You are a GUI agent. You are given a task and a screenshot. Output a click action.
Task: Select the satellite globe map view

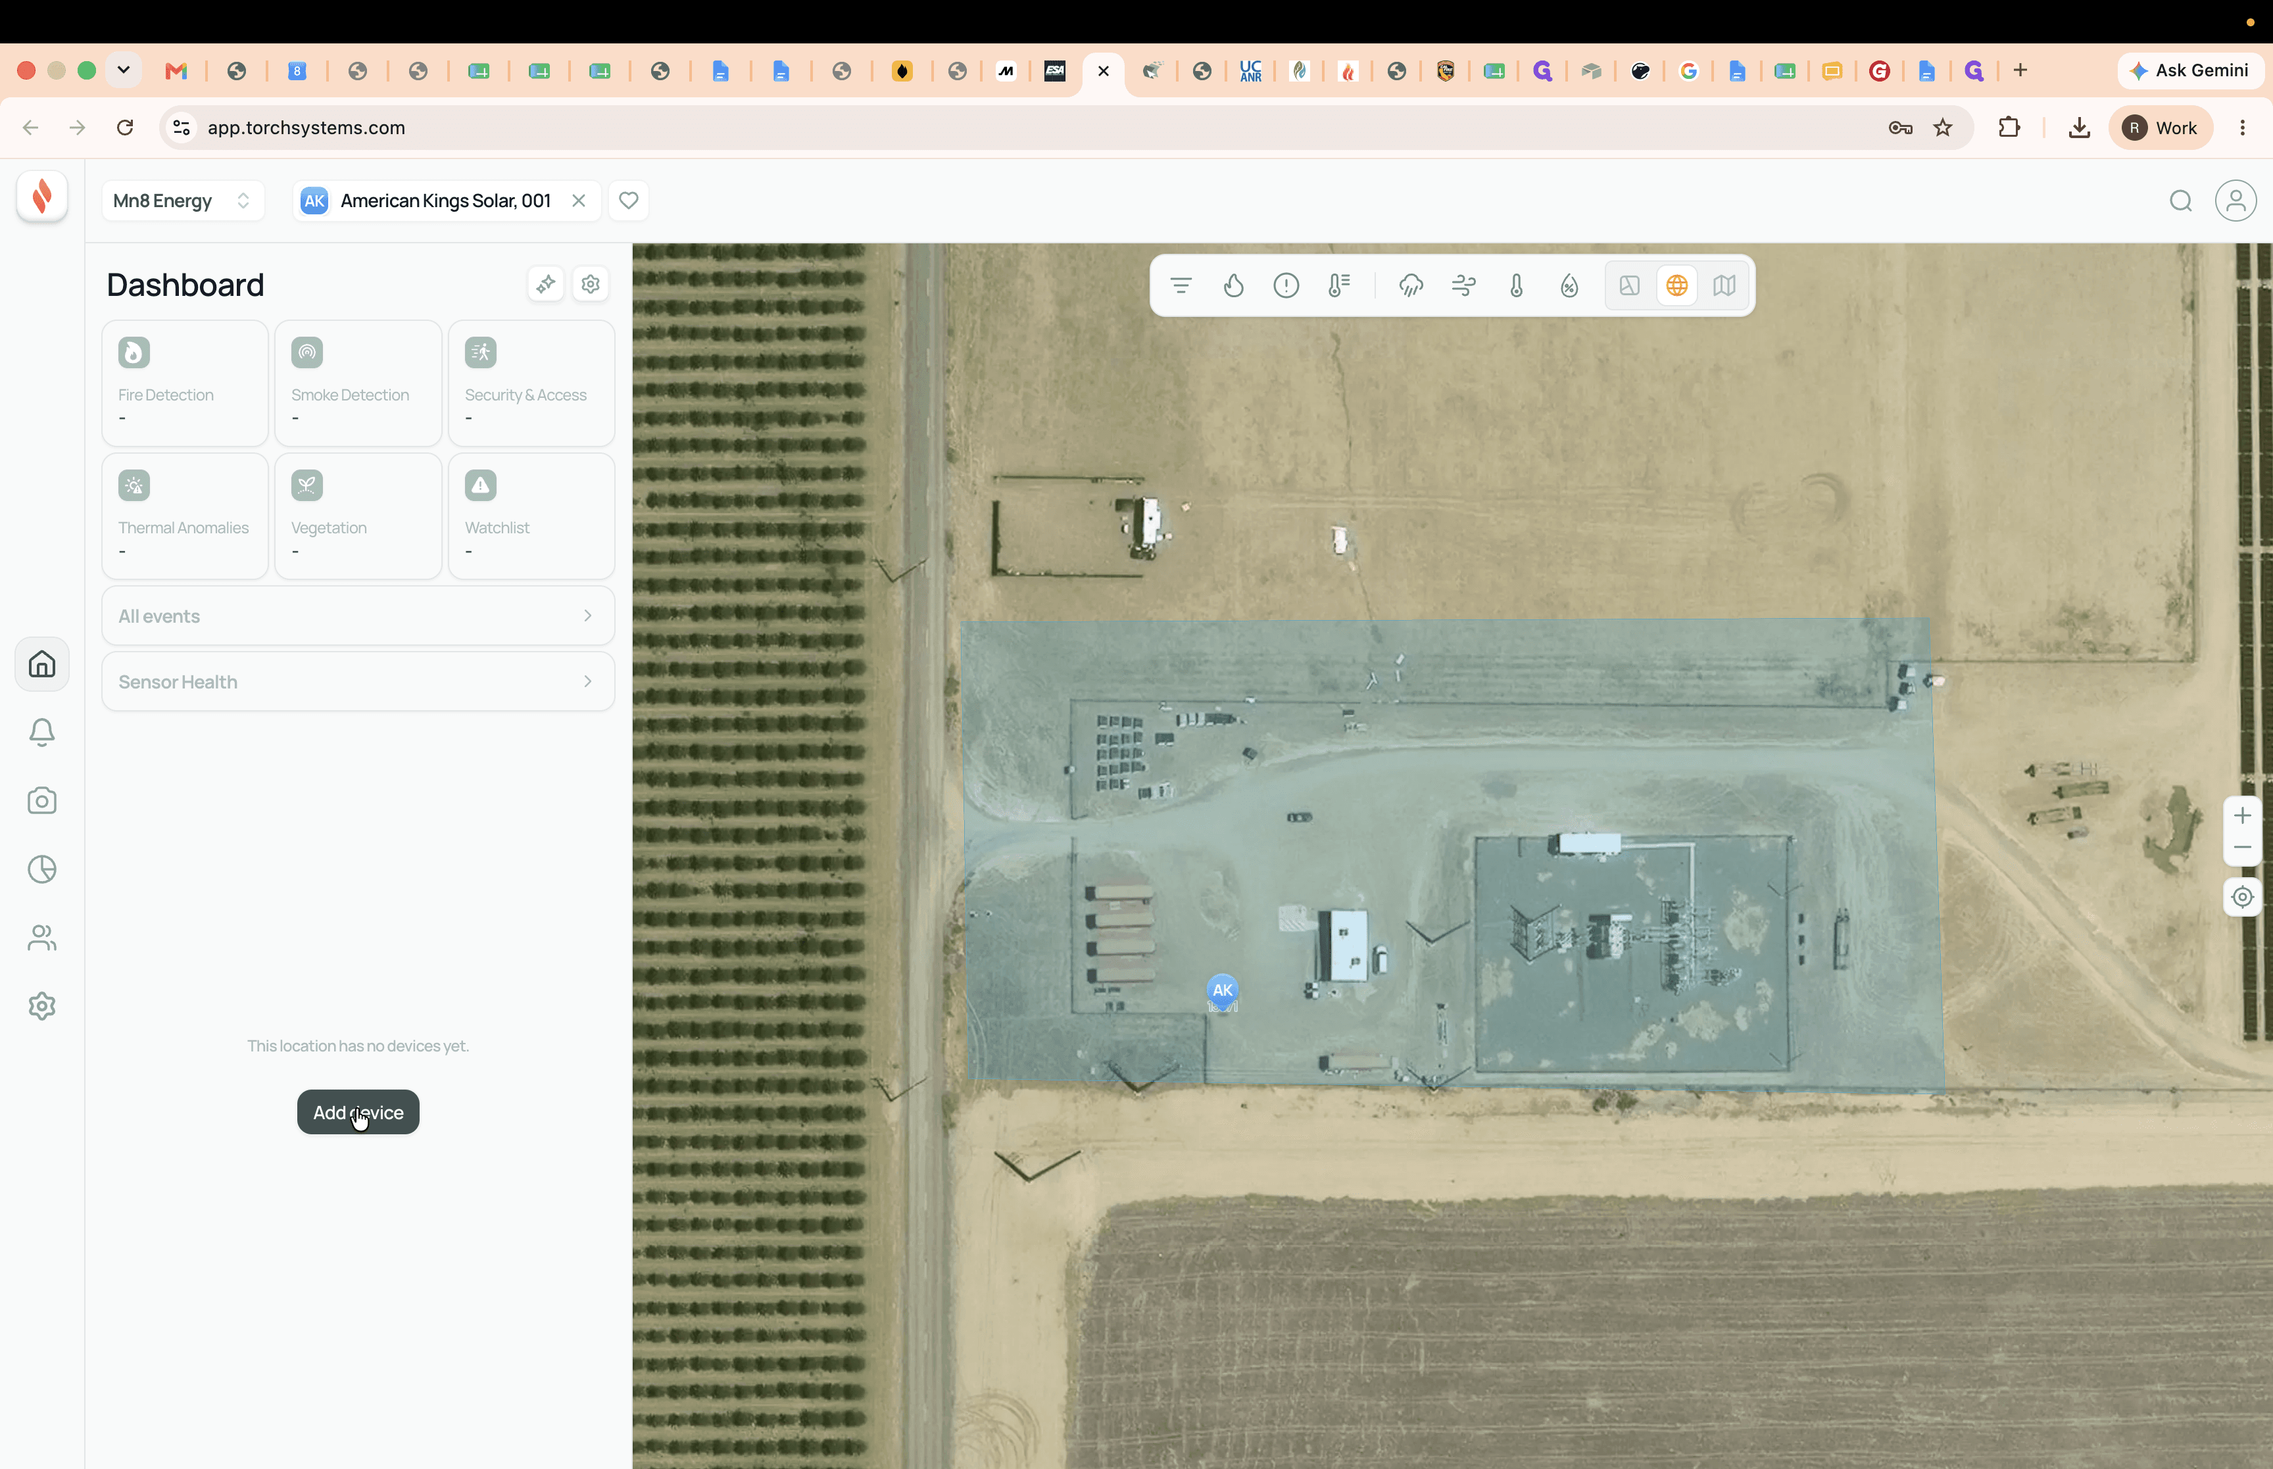(x=1677, y=285)
